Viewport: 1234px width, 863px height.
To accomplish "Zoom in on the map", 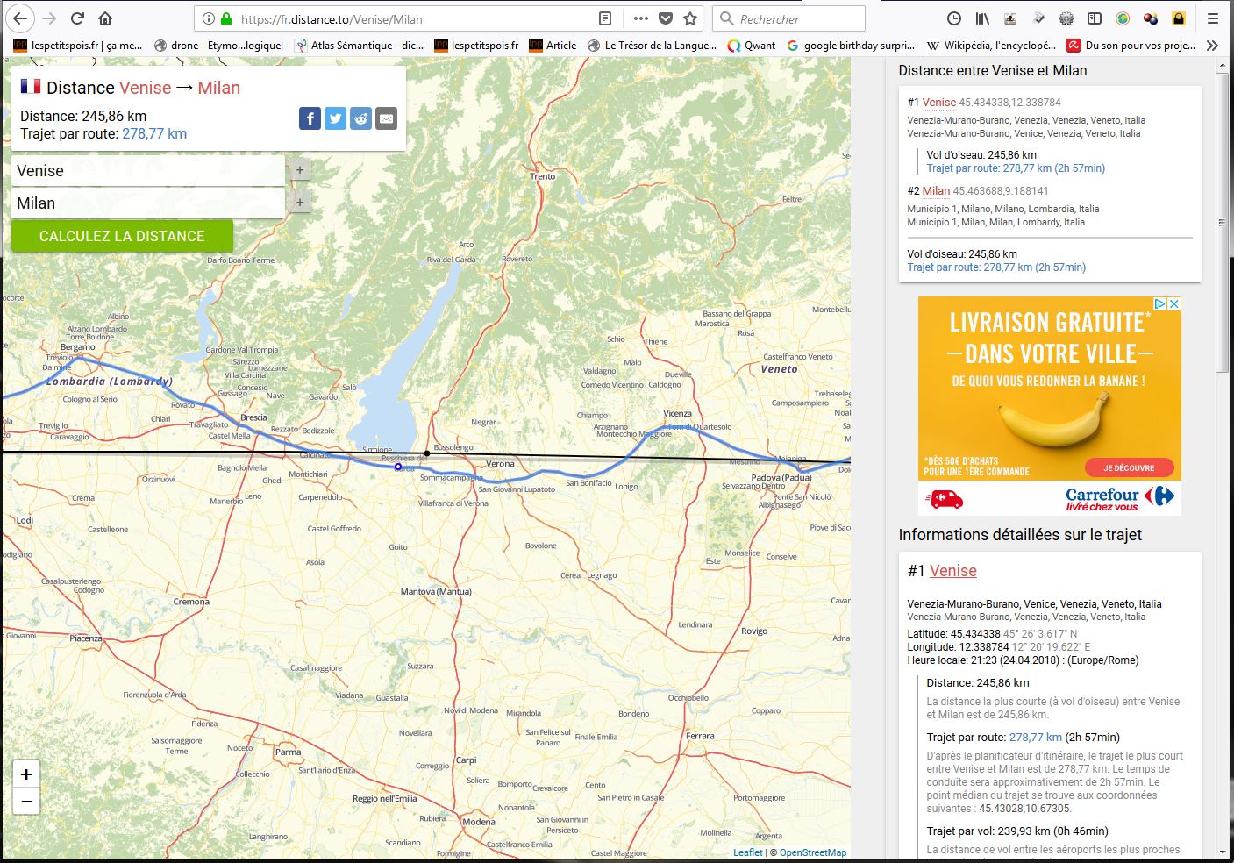I will [x=26, y=774].
